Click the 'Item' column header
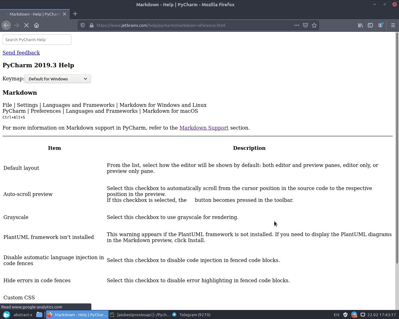The width and height of the screenshot is (399, 319). click(55, 148)
